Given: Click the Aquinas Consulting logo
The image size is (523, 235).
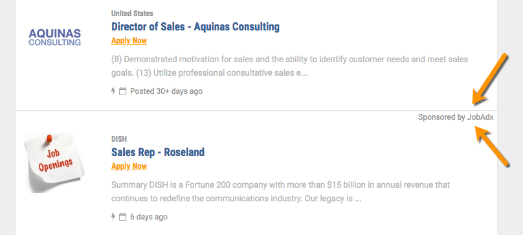Looking at the screenshot, I should click(x=55, y=37).
